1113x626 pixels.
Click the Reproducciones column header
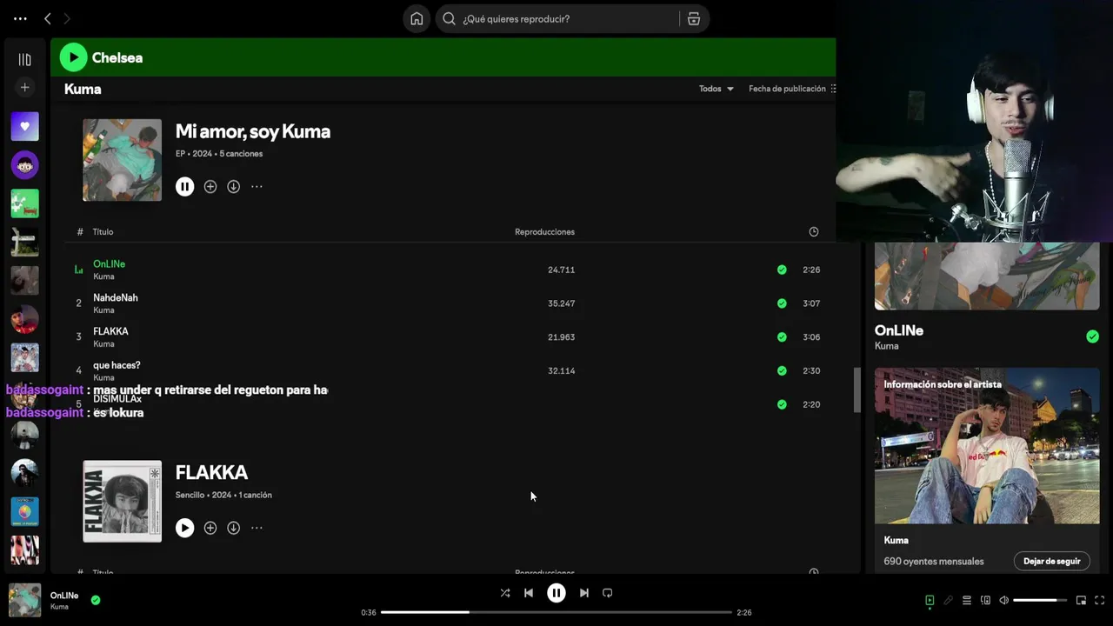click(544, 232)
